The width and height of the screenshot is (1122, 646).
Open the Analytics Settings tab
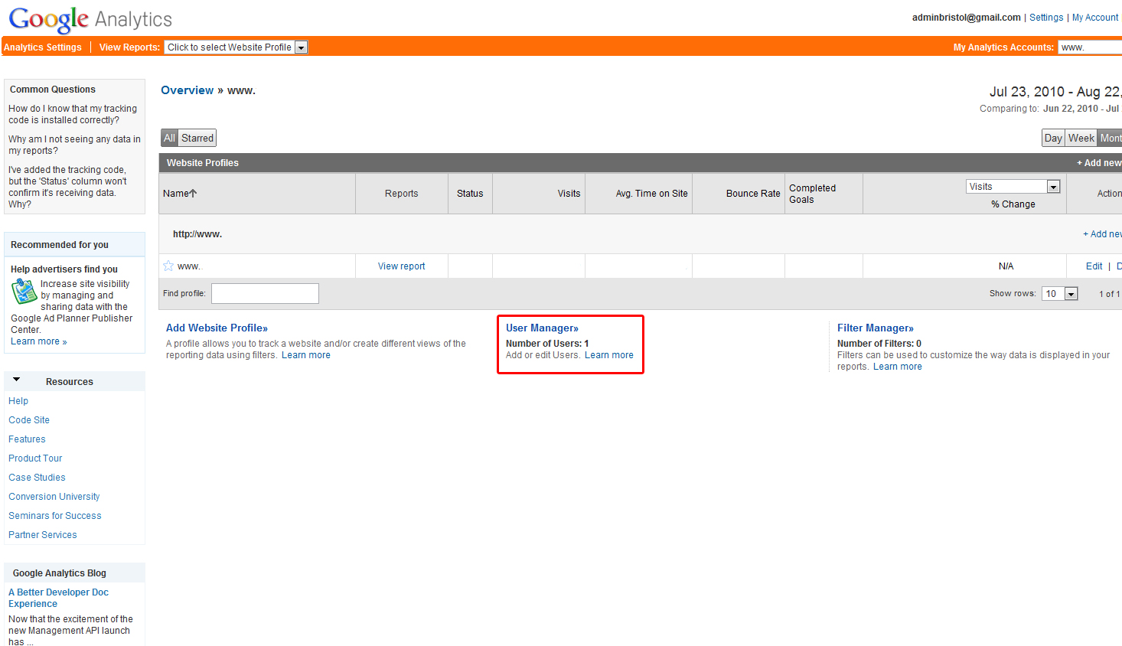43,47
